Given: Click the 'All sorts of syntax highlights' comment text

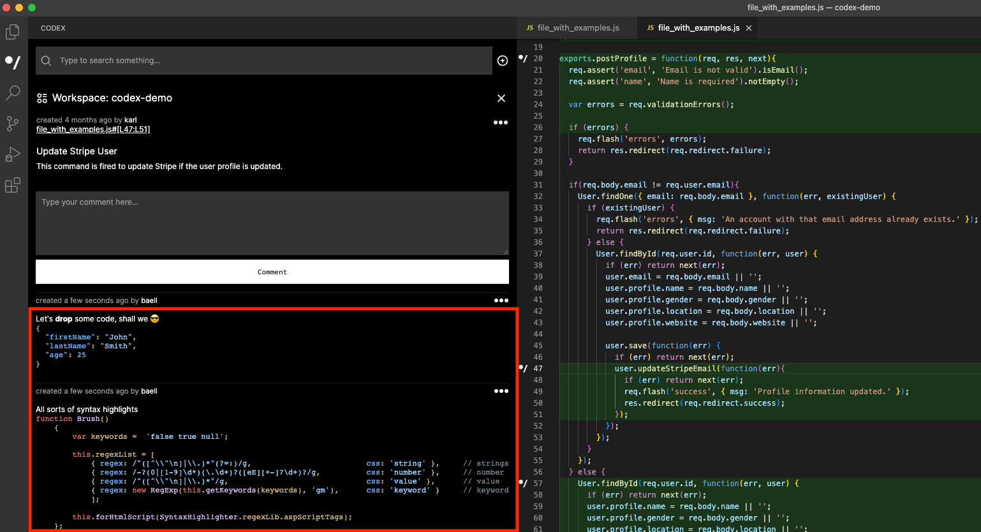Looking at the screenshot, I should 87,410.
